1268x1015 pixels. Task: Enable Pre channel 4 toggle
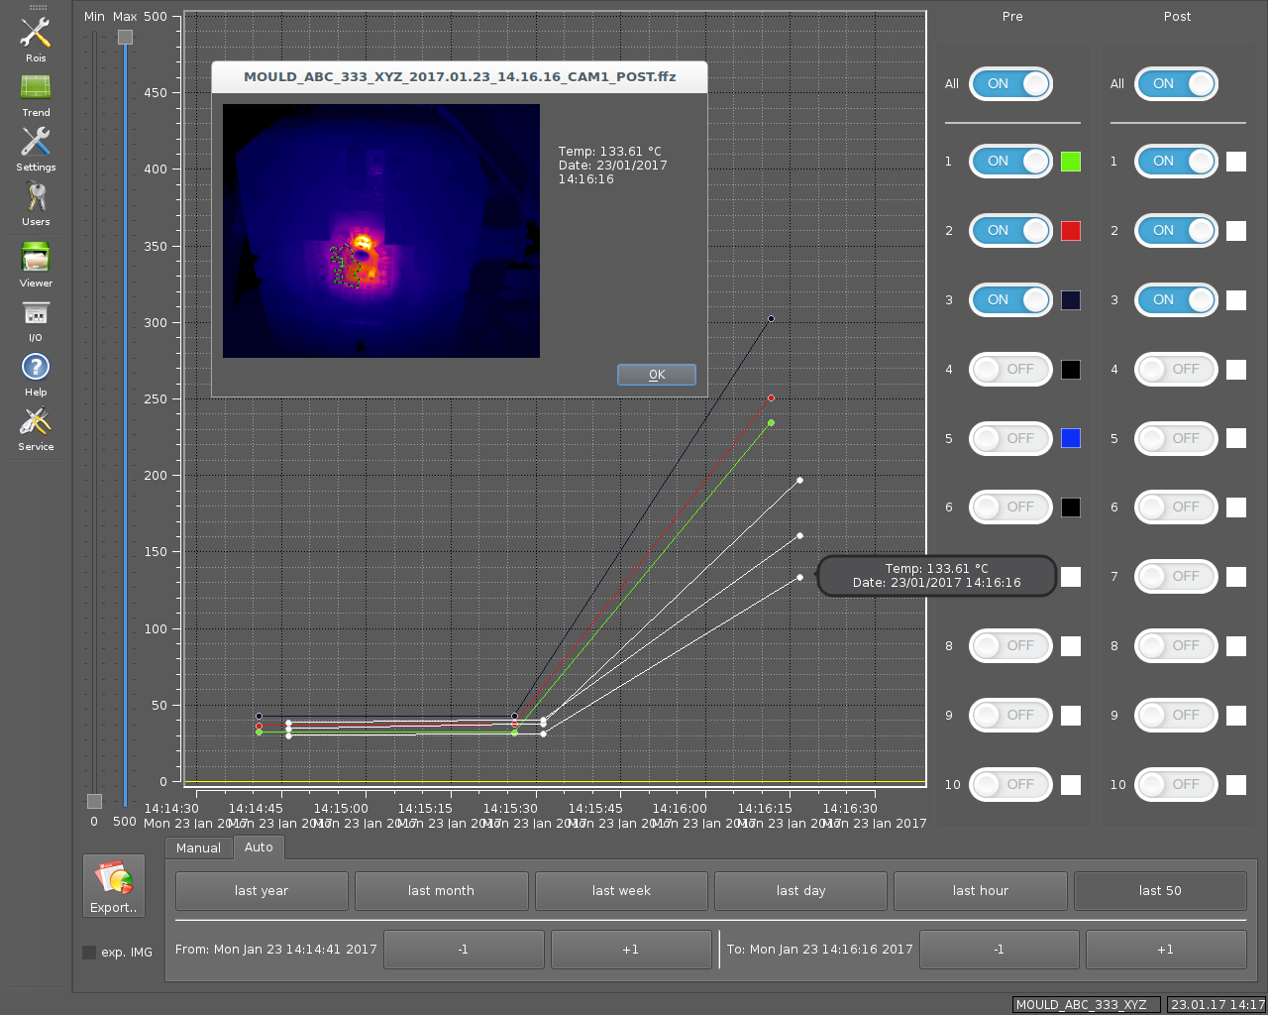(x=1010, y=370)
